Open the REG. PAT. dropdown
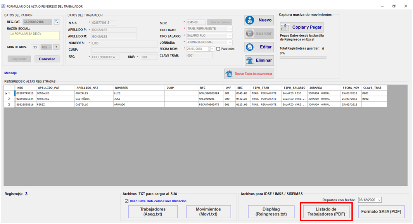 [50, 22]
